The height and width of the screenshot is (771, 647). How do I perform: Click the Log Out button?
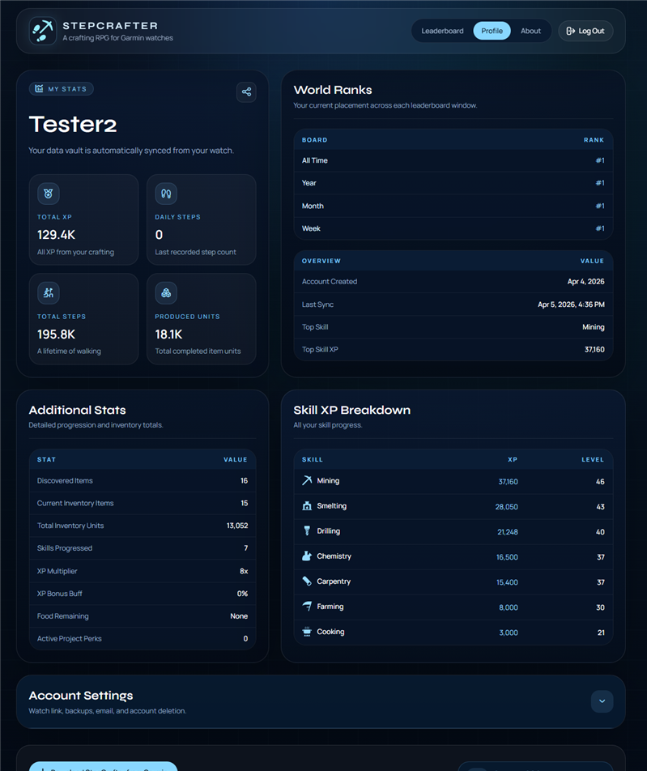coord(585,31)
